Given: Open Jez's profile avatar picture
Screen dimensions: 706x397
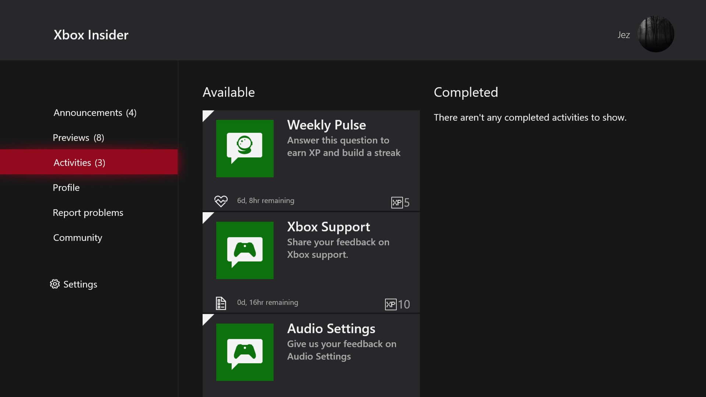Looking at the screenshot, I should point(656,34).
